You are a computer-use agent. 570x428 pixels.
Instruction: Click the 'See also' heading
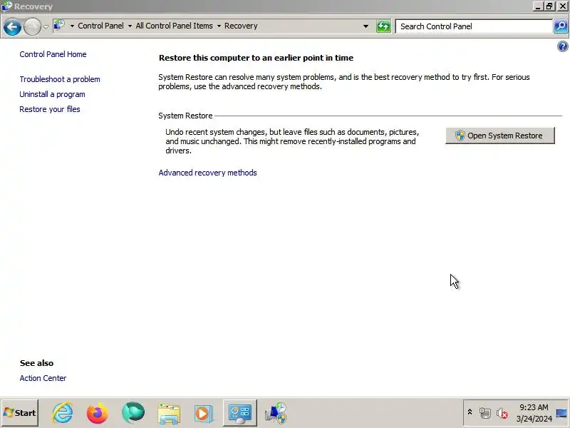[x=37, y=363]
